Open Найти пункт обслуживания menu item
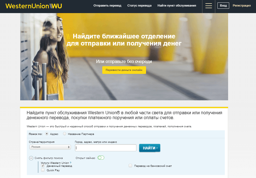Image resolution: width=256 pixels, height=178 pixels. (x=177, y=6)
